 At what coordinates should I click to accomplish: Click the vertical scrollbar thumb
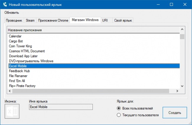point(182,36)
